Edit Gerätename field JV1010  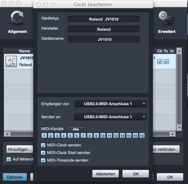(x=104, y=39)
